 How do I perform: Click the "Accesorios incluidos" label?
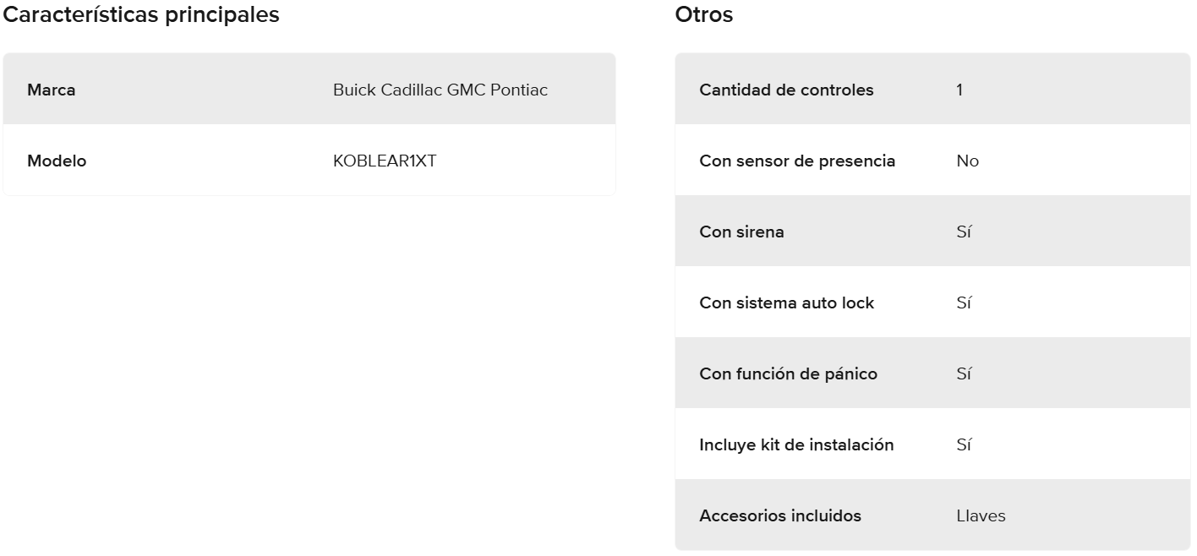780,515
